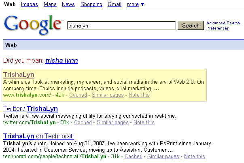
Task: View Cached copy of twitter.com/TrishaLyn
Action: coord(83,123)
